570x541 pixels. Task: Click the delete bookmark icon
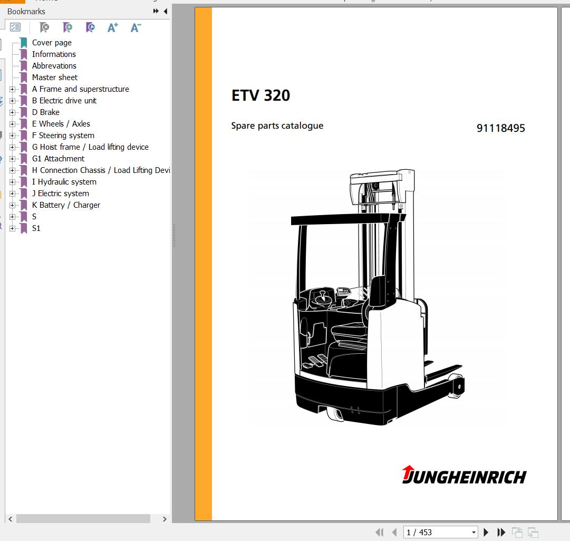44,27
